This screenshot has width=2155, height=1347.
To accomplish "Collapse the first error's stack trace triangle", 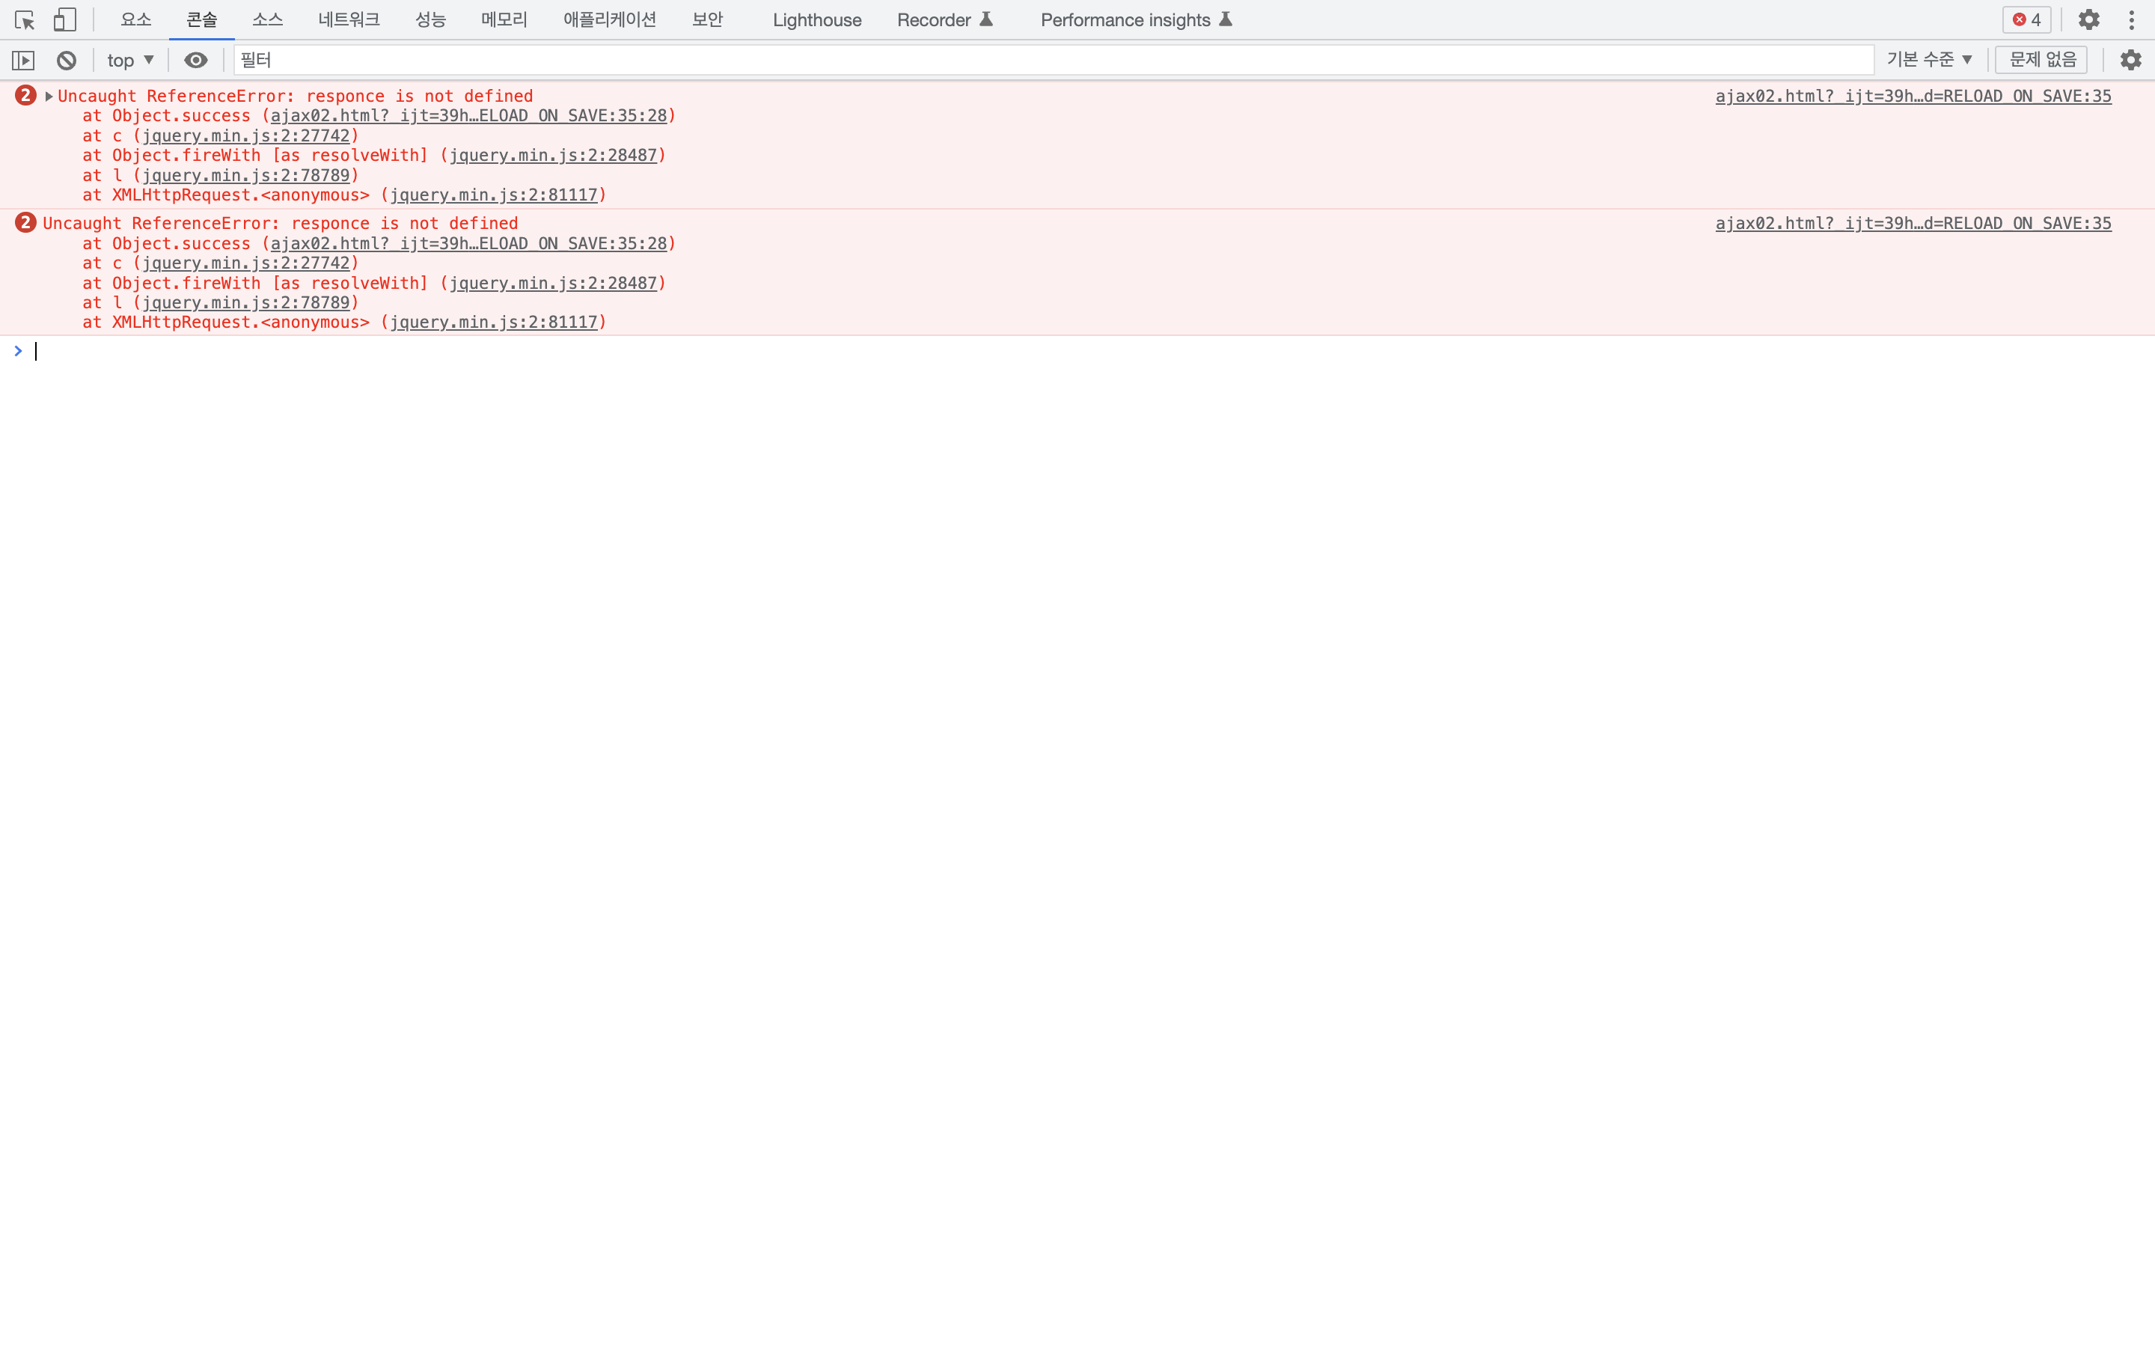I will (x=49, y=97).
